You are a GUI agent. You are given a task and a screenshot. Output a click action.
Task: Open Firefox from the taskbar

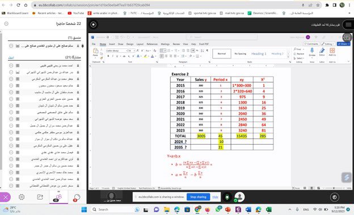coord(208,209)
